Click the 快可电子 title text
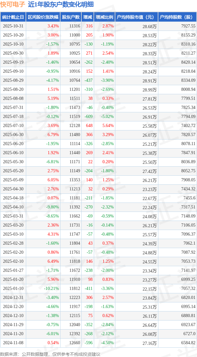Image resolution: width=197 pixels, height=357 pixels. tap(12, 4)
